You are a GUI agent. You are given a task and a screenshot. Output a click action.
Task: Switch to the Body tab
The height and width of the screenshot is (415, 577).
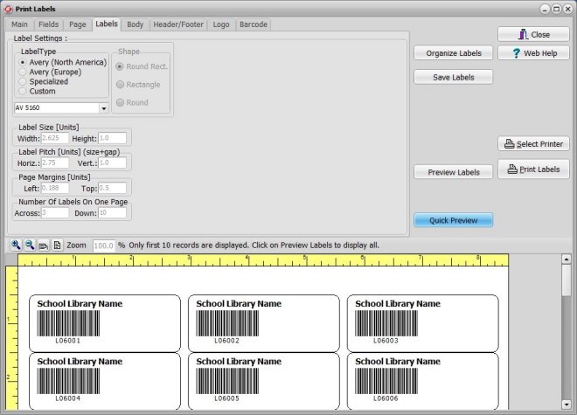(x=135, y=24)
